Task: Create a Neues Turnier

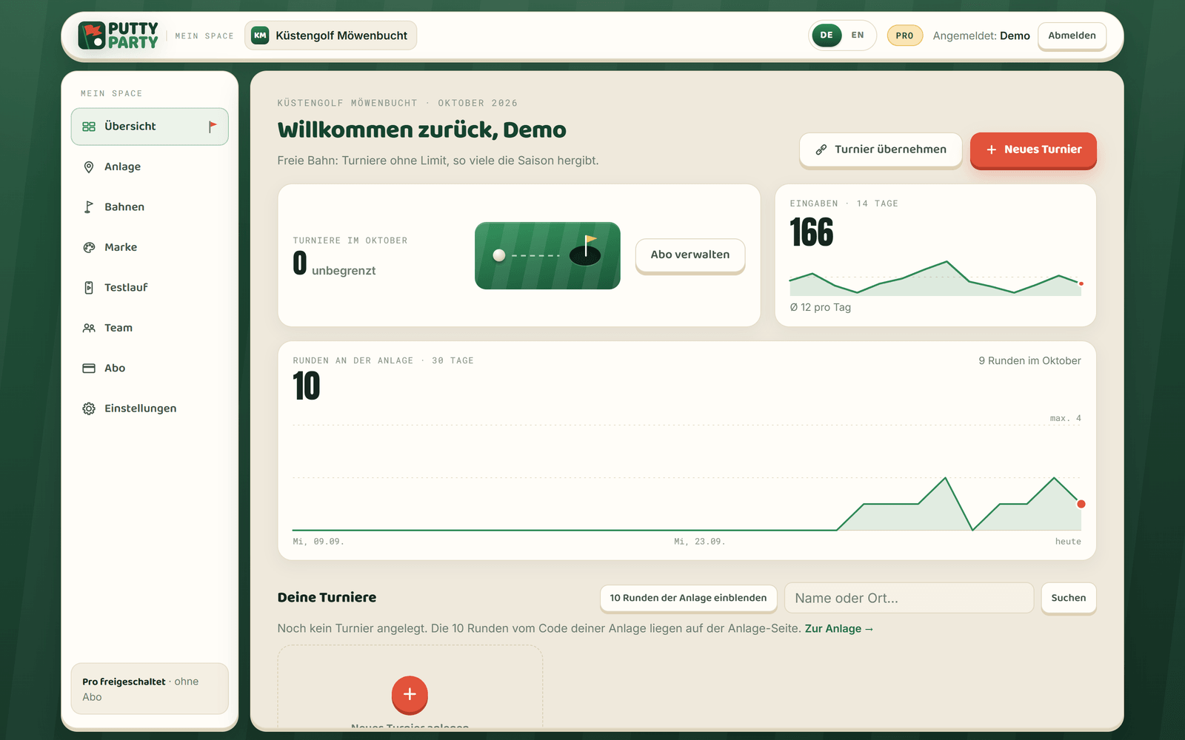Action: pos(1033,149)
